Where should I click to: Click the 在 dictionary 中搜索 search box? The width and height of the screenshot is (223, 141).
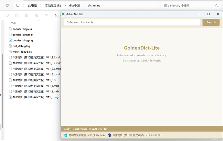[190, 5]
